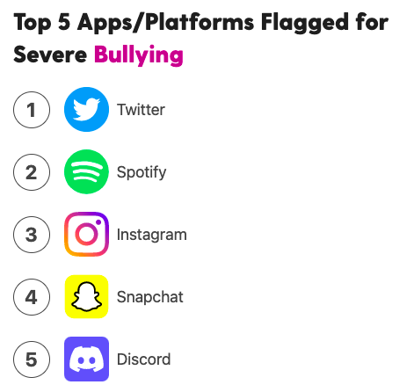Click the Spotify text label
The width and height of the screenshot is (414, 392).
142,172
